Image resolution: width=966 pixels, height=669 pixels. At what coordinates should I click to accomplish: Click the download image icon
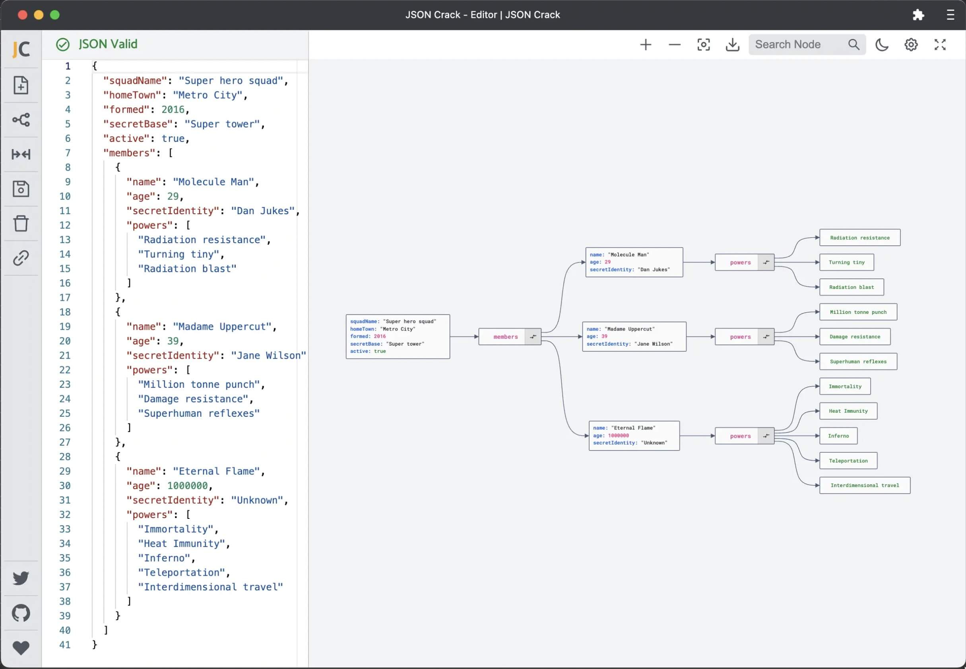pos(732,44)
